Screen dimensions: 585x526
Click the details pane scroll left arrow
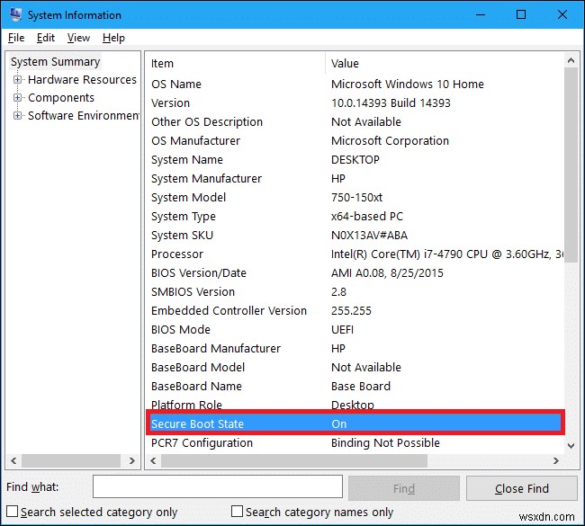(153, 460)
